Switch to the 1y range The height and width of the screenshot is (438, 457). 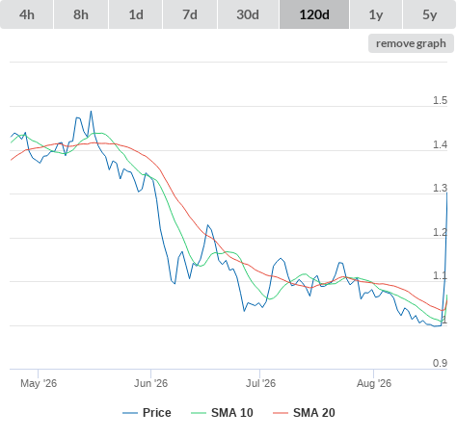(376, 14)
